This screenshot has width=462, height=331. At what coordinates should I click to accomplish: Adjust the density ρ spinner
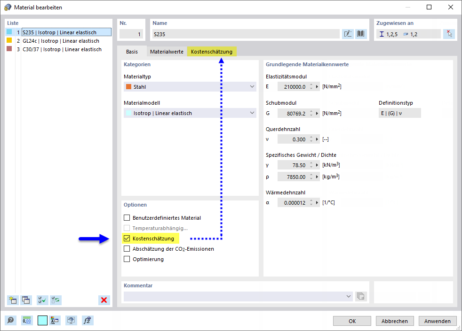311,177
